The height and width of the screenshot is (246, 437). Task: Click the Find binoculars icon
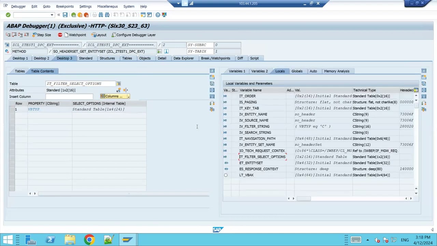pos(101,15)
